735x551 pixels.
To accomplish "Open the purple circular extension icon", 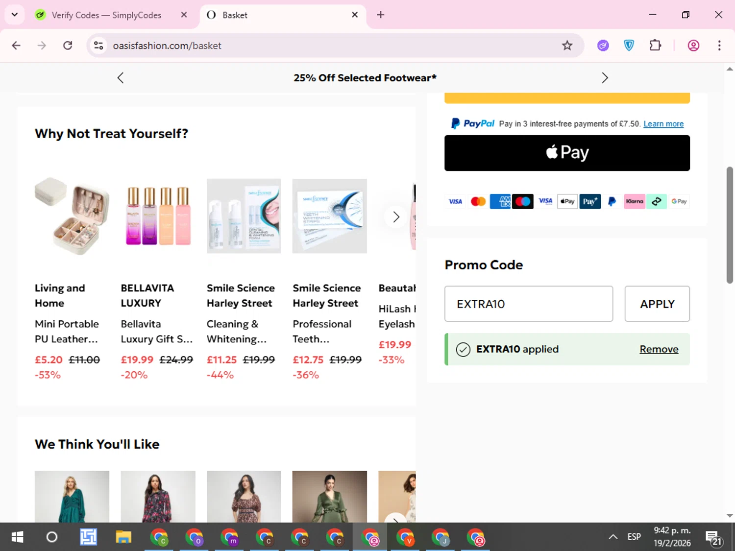I will pos(603,46).
